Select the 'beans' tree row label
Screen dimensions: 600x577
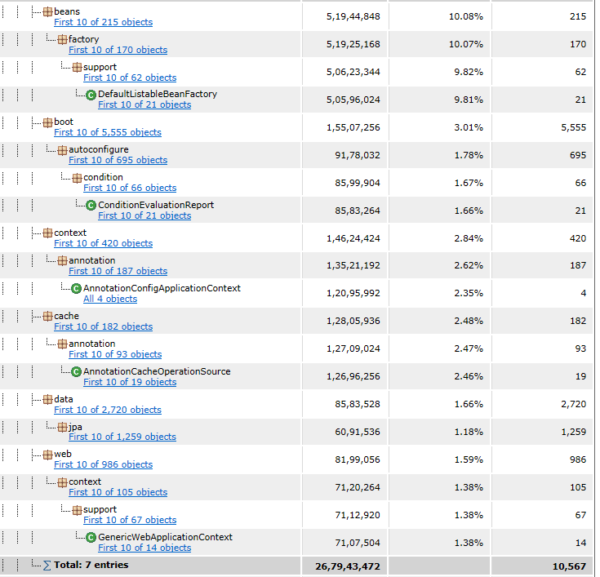tap(67, 12)
